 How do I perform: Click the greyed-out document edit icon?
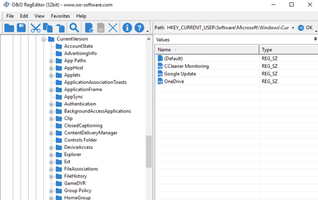tap(101, 28)
